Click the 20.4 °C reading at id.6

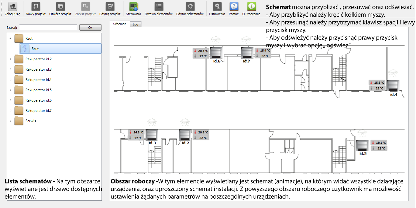(x=201, y=51)
